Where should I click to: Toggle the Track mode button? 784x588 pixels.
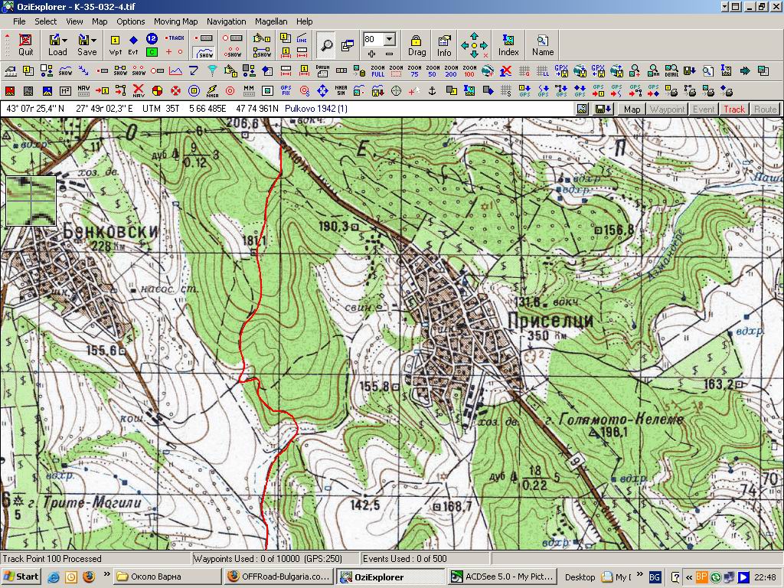pyautogui.click(x=734, y=109)
